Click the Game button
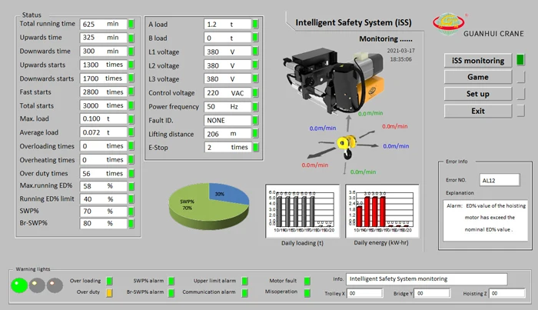Image resolution: width=538 pixels, height=310 pixels. [477, 77]
